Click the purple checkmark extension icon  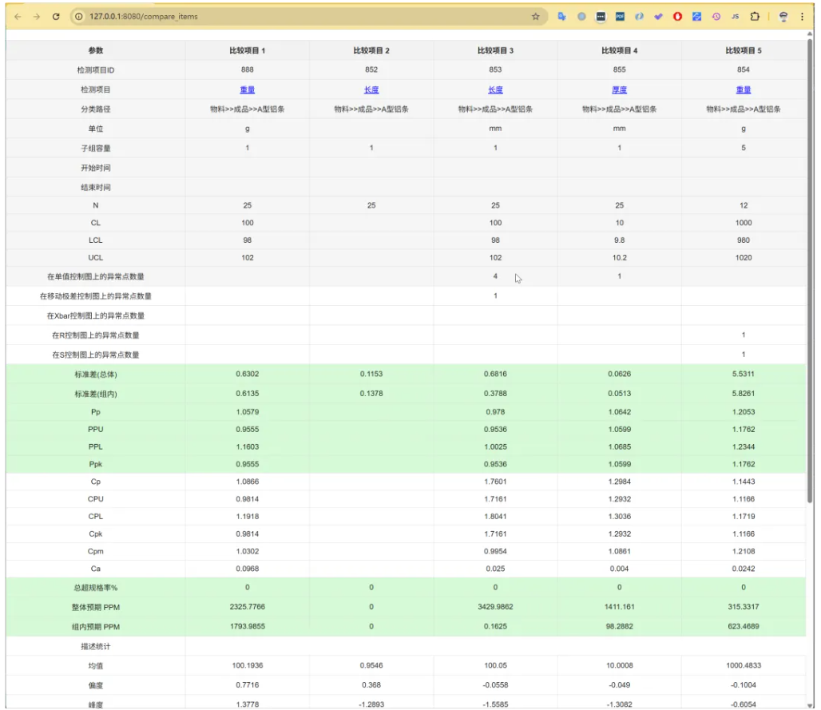tap(658, 16)
